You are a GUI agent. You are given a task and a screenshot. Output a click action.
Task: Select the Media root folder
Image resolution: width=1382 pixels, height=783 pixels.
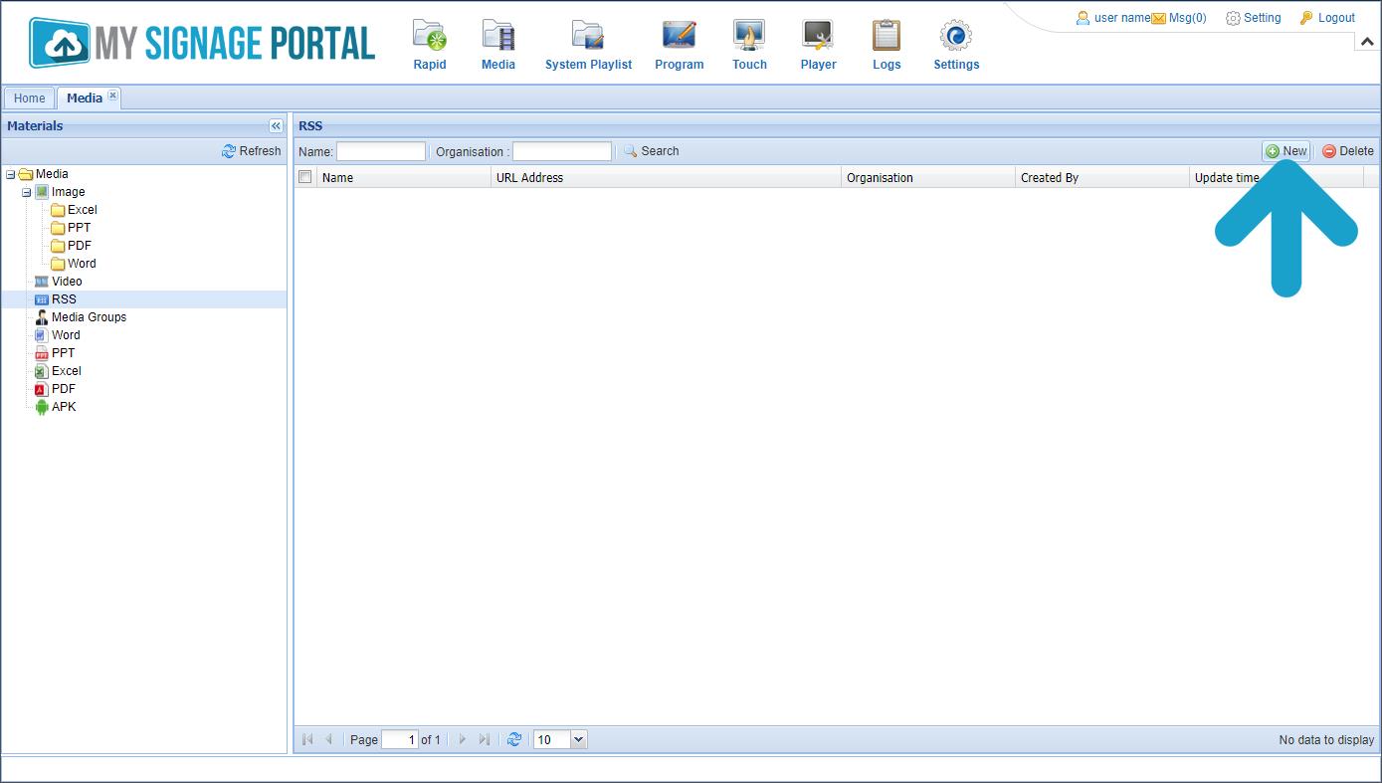(x=44, y=174)
